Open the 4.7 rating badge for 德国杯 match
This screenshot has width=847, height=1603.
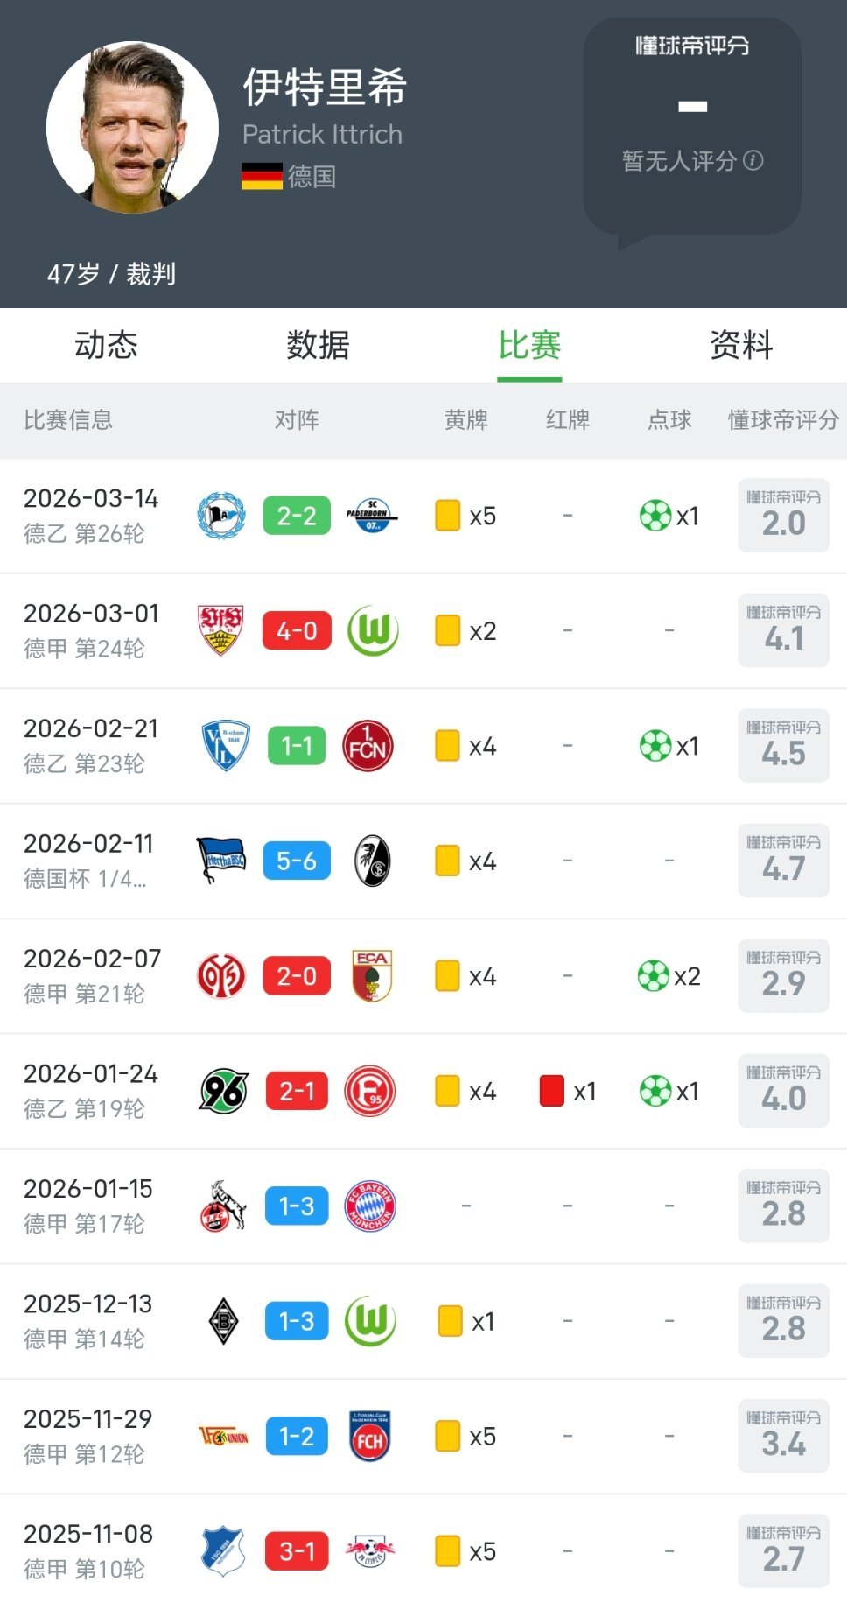[783, 861]
